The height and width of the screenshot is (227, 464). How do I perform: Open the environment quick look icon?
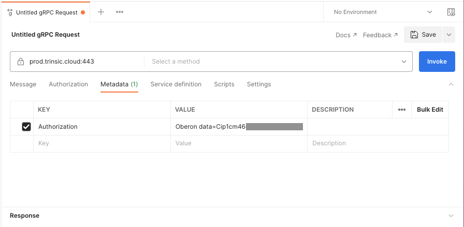(451, 12)
